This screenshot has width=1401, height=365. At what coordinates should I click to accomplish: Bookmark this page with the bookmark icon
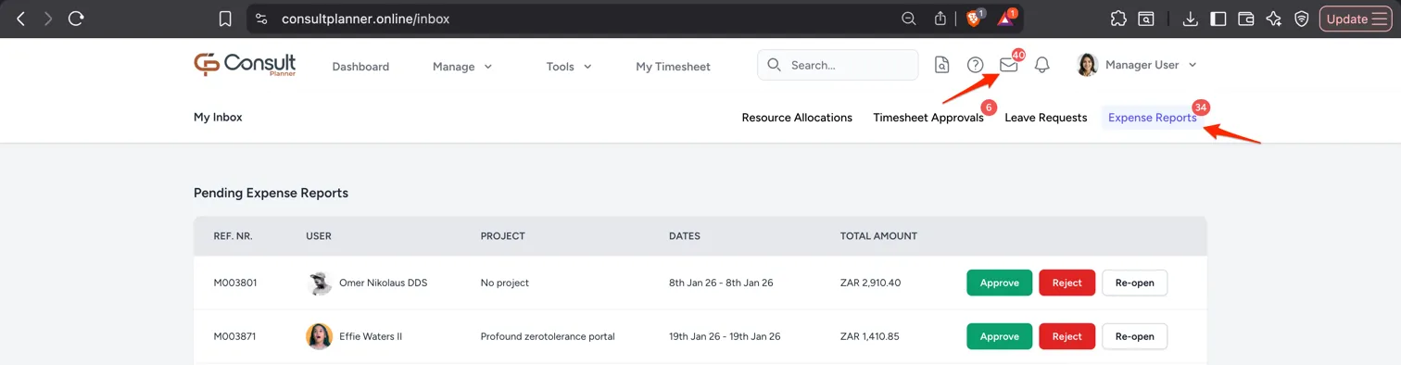(x=225, y=19)
